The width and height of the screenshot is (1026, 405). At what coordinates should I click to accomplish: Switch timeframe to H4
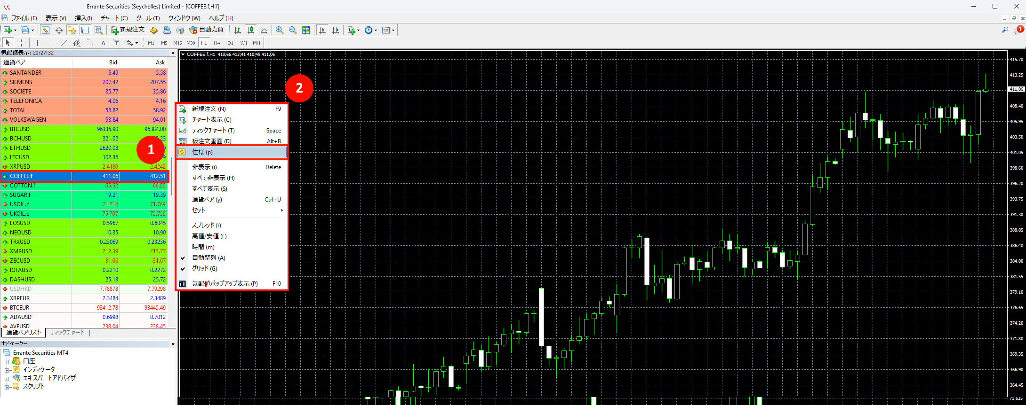217,43
